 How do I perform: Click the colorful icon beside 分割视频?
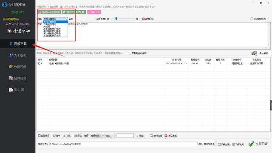pyautogui.click(x=11, y=67)
